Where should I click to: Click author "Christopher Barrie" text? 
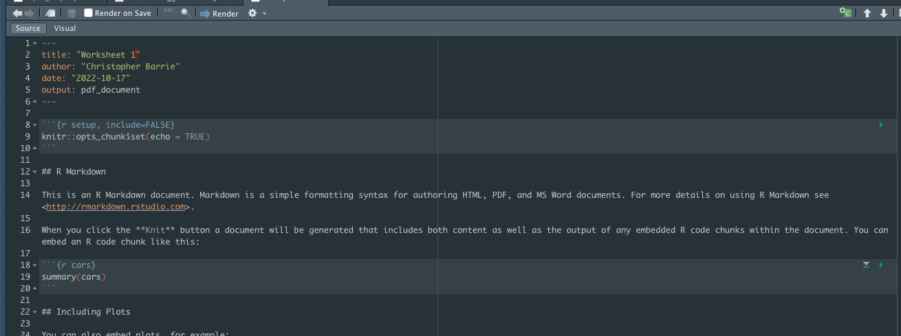pyautogui.click(x=131, y=67)
